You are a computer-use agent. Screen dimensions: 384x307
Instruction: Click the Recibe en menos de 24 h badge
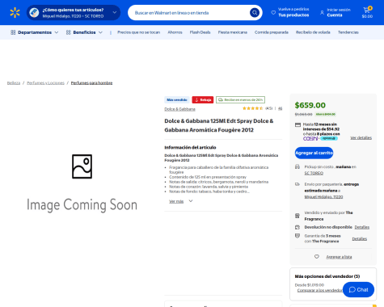pyautogui.click(x=240, y=100)
